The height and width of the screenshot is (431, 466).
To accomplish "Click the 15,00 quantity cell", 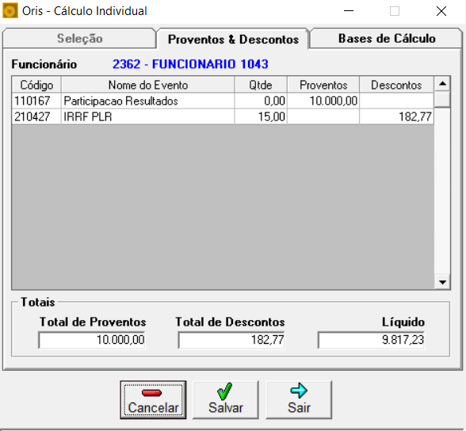I will click(x=261, y=116).
